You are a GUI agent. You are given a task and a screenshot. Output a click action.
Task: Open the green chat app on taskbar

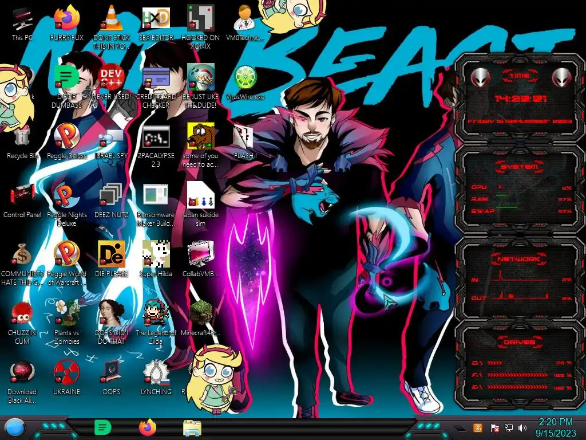click(103, 427)
